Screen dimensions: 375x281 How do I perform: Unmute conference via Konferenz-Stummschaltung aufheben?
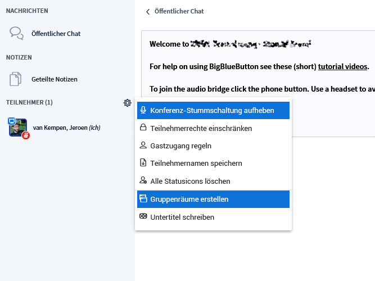click(213, 110)
